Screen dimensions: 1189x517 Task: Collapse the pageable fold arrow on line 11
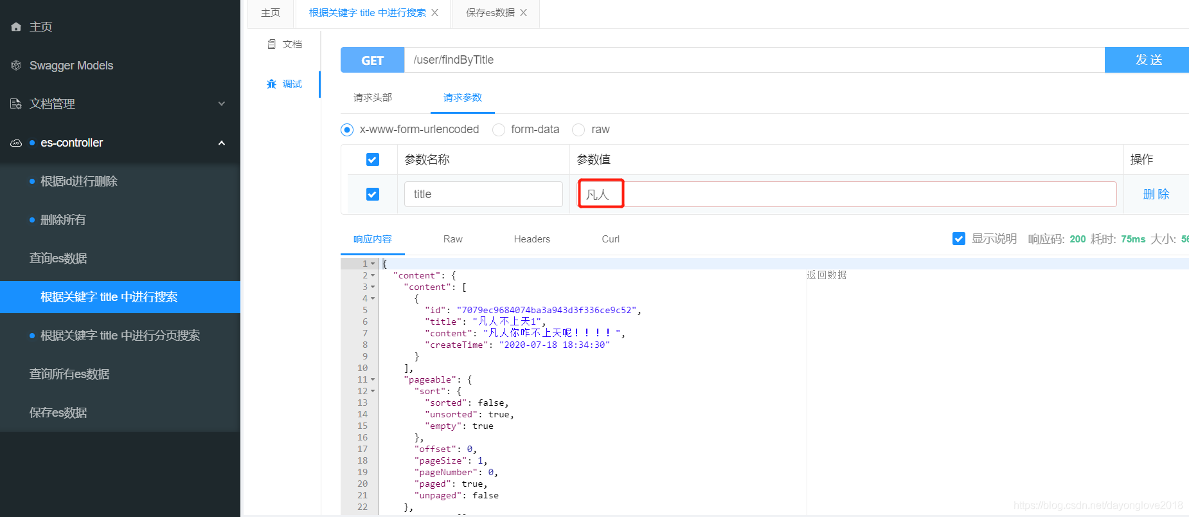coord(373,379)
